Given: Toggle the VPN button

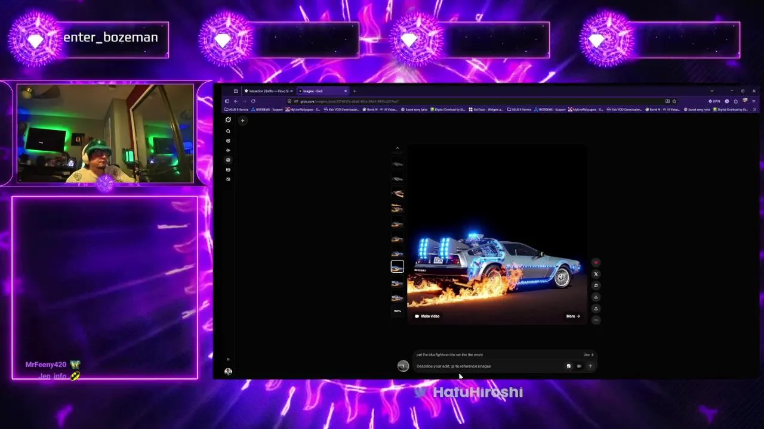Looking at the screenshot, I should click(x=714, y=101).
